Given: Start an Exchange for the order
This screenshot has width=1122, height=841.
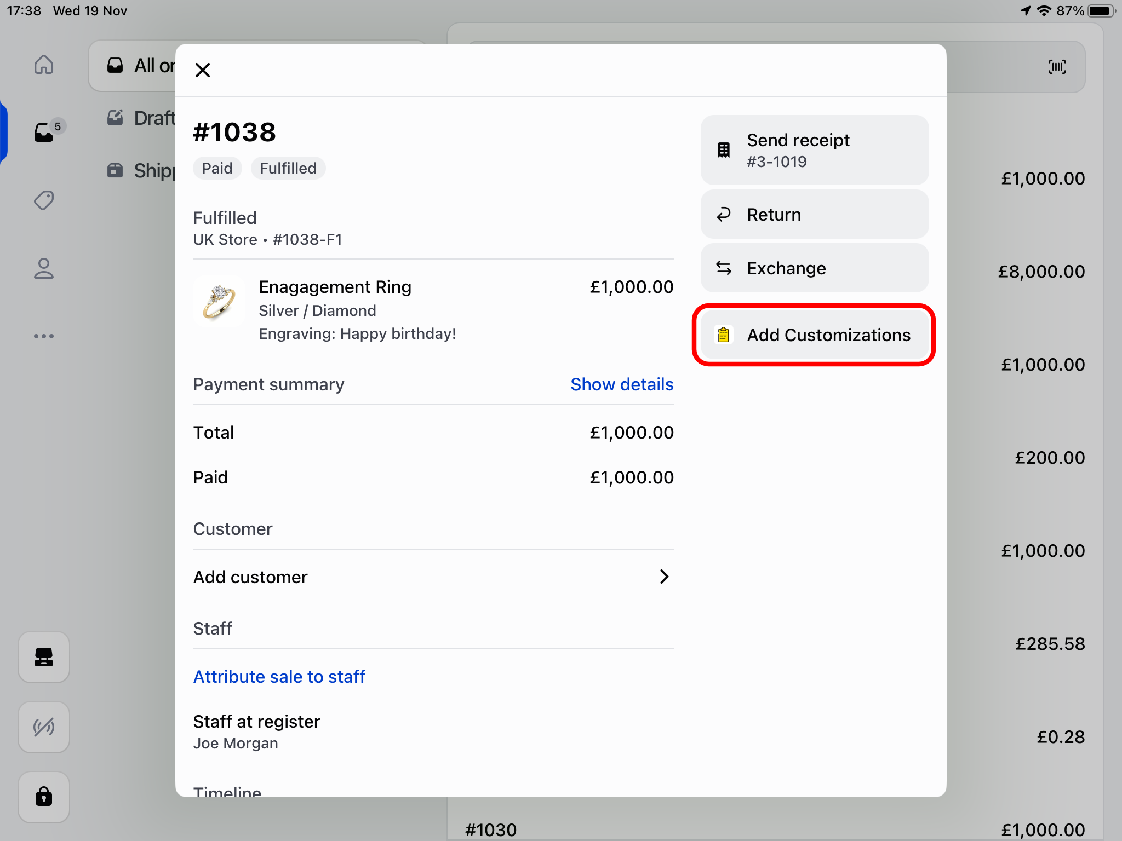Looking at the screenshot, I should coord(814,268).
